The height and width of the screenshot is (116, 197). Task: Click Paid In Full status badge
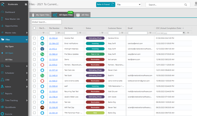click(95, 54)
